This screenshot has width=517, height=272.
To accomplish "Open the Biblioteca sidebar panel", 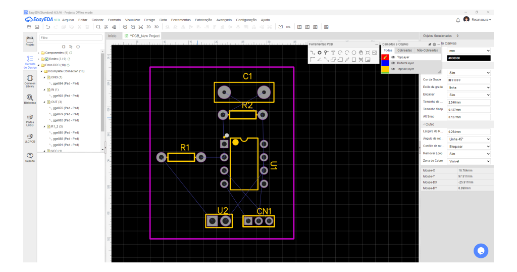I will click(30, 99).
